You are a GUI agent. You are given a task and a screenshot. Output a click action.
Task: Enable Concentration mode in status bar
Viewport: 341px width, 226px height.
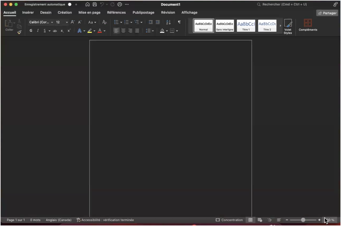pyautogui.click(x=229, y=220)
